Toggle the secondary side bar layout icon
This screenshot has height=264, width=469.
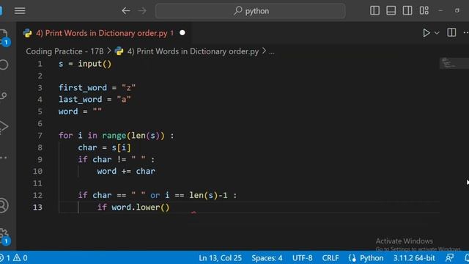(407, 10)
